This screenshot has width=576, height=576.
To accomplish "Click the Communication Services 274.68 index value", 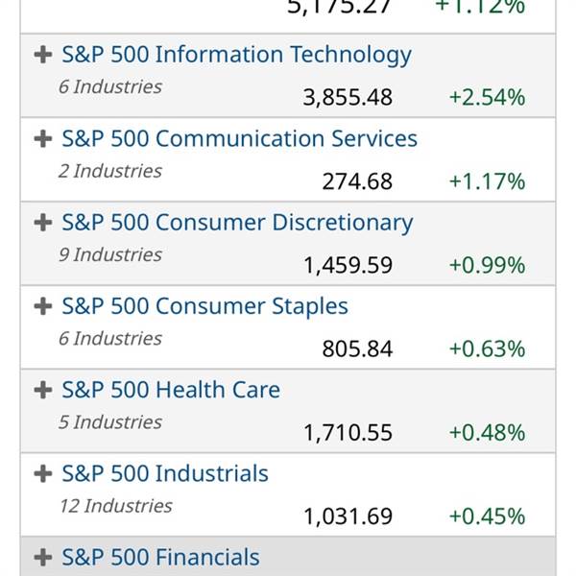I will 357,181.
